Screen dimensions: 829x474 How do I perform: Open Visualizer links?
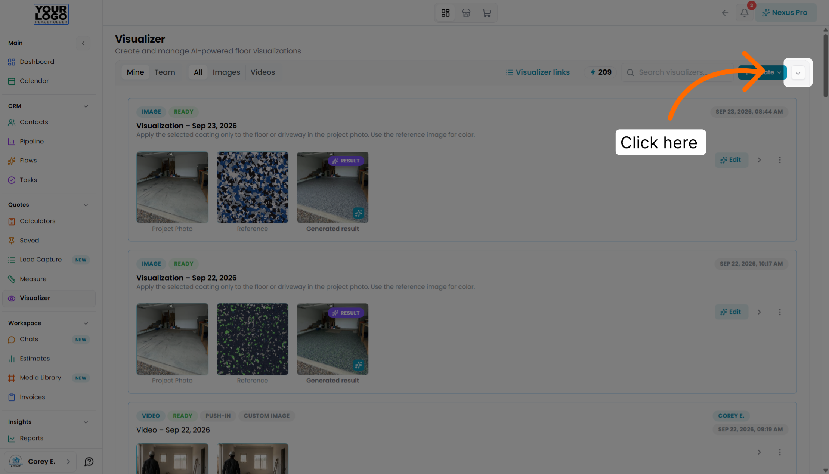click(x=538, y=72)
